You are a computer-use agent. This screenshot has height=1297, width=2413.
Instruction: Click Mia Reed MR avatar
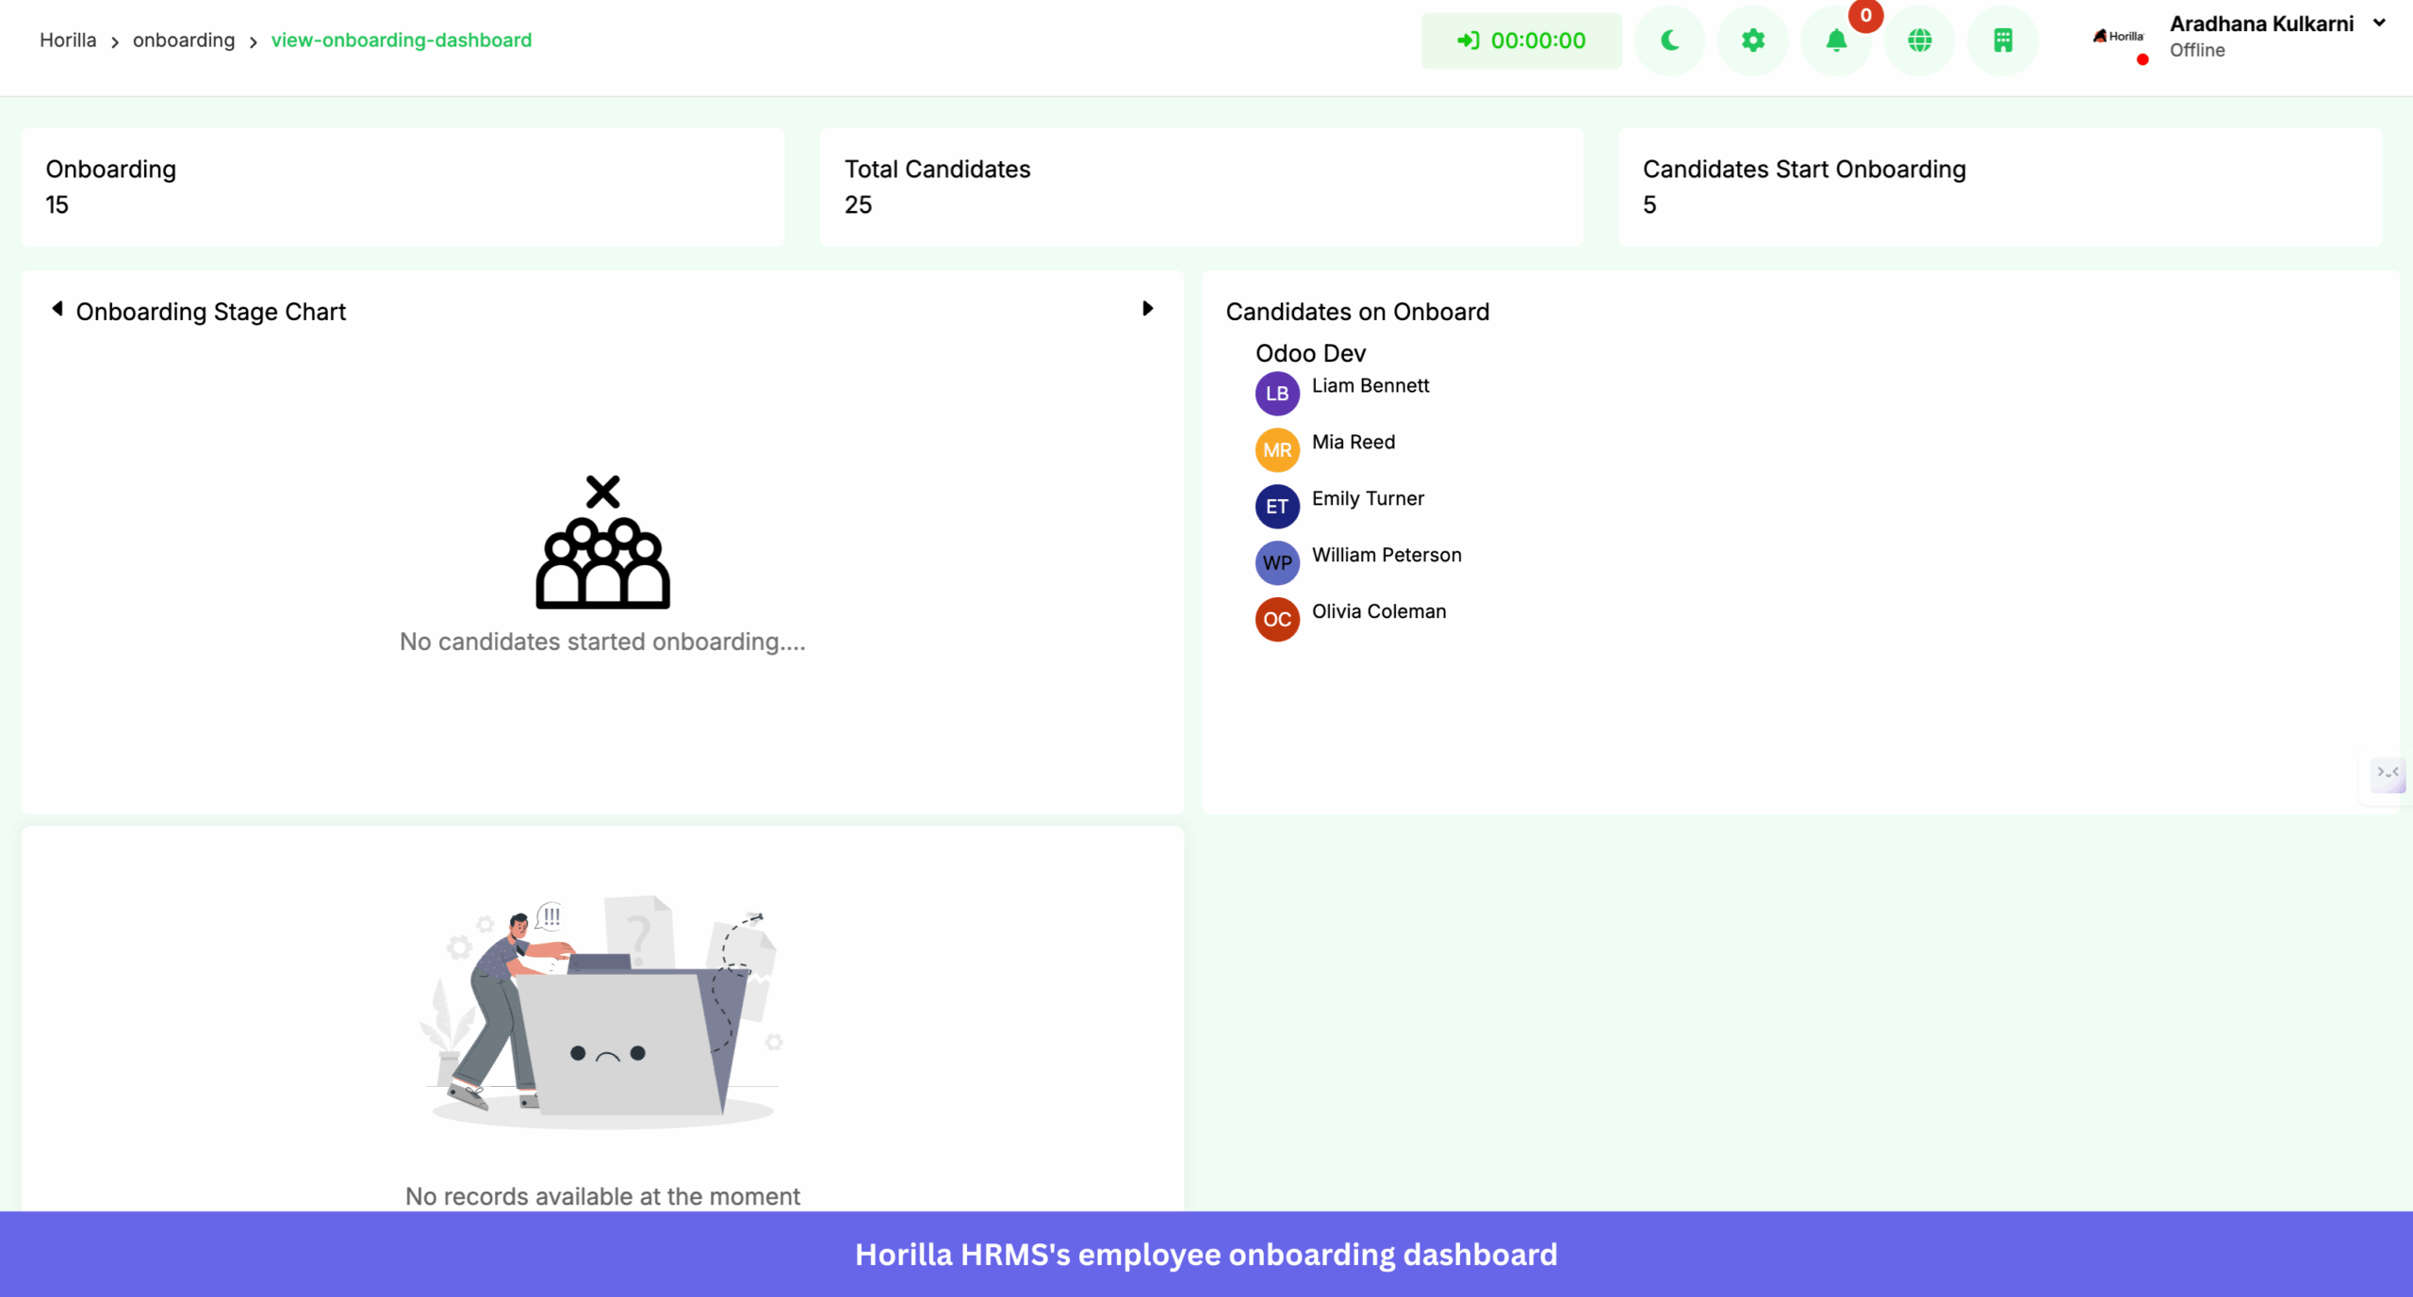(1277, 450)
